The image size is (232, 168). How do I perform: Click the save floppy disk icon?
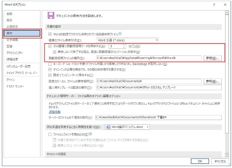51,15
